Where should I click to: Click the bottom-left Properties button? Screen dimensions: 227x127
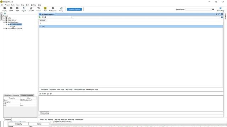point(8,119)
